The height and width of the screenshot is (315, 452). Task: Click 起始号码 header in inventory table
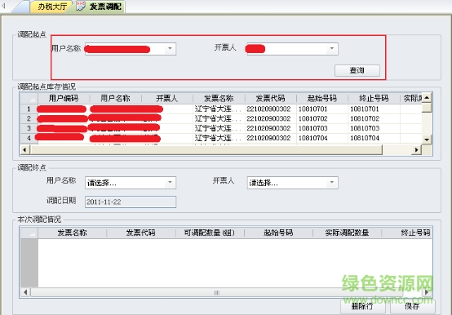pyautogui.click(x=322, y=98)
